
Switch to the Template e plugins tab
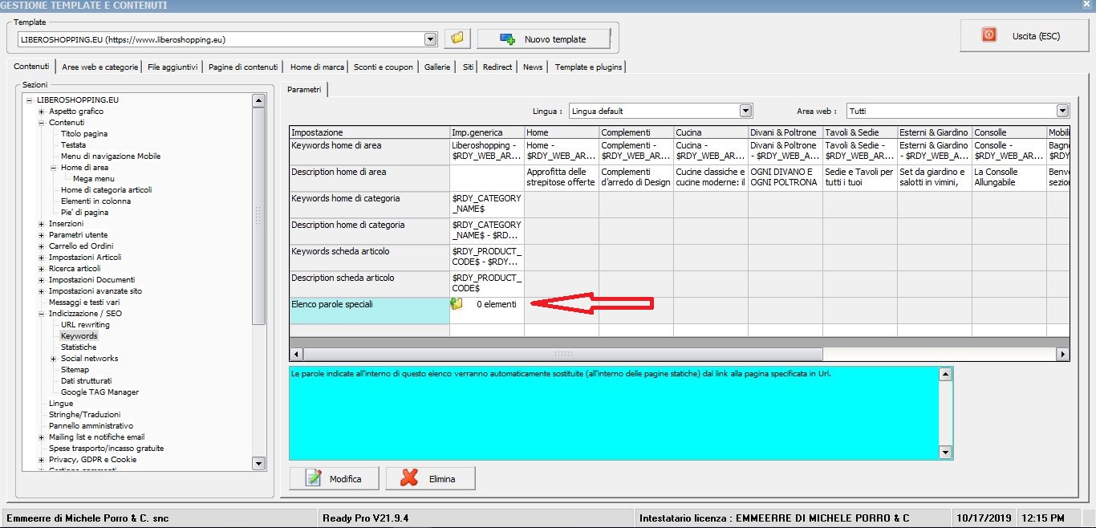(x=587, y=67)
